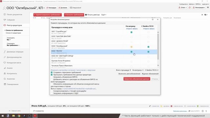The height and width of the screenshot is (118, 210).
Task: Toggle Bankro.TECH checkbox for ООО Октябрьский
Action: [x=148, y=47]
